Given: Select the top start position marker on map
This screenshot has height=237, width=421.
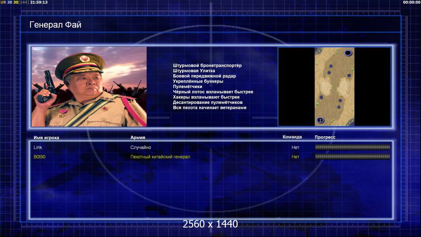Looking at the screenshot, I should click(x=348, y=53).
